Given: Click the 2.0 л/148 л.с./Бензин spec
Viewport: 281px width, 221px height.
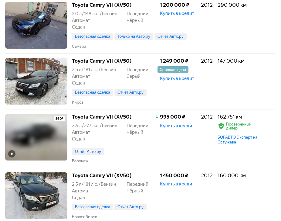Looking at the screenshot, I should click(x=95, y=14).
